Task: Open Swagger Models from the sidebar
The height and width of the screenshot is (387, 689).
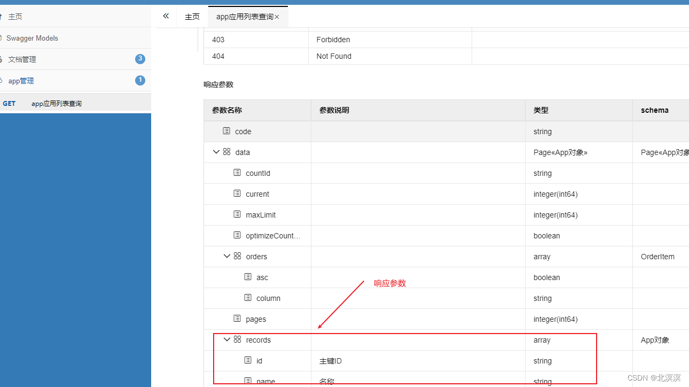Action: [29, 37]
